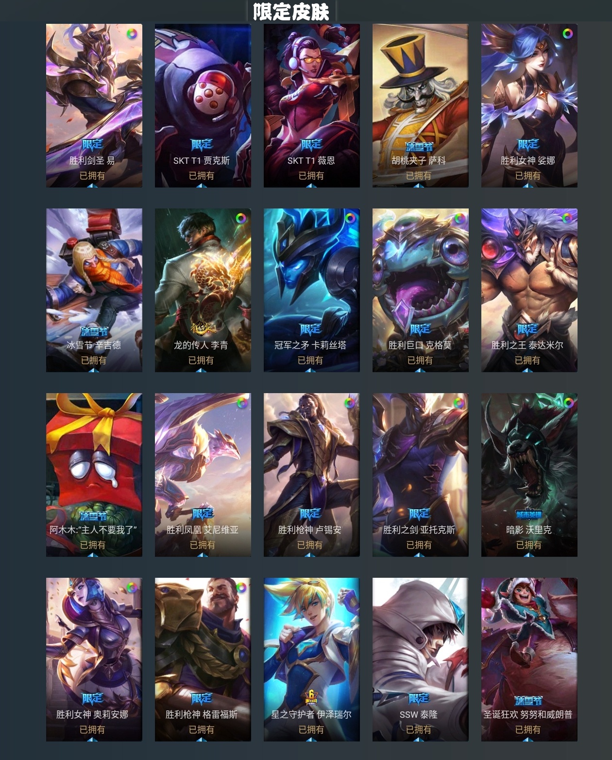612x760 pixels.
Task: Open the 胜利巨口 克格莫 skin card
Action: point(421,290)
